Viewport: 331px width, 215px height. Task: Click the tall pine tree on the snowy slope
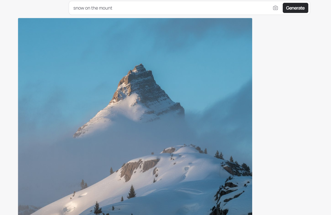[132, 192]
